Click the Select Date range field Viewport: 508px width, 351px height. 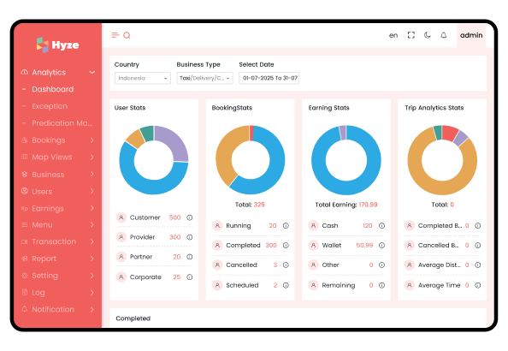click(x=269, y=78)
